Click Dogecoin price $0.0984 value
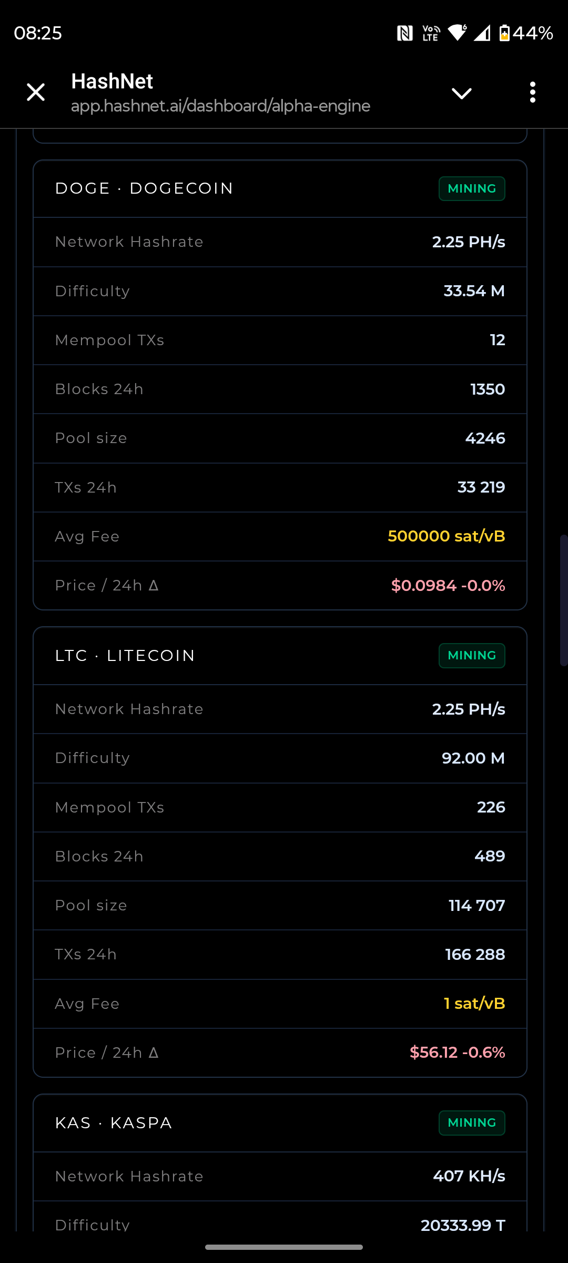Image resolution: width=568 pixels, height=1263 pixels. (424, 585)
